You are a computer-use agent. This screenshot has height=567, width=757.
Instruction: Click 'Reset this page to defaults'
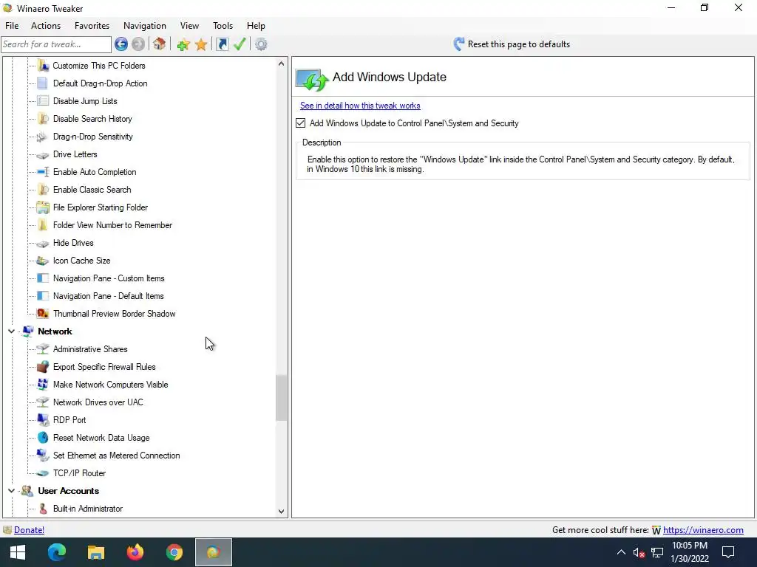point(518,44)
